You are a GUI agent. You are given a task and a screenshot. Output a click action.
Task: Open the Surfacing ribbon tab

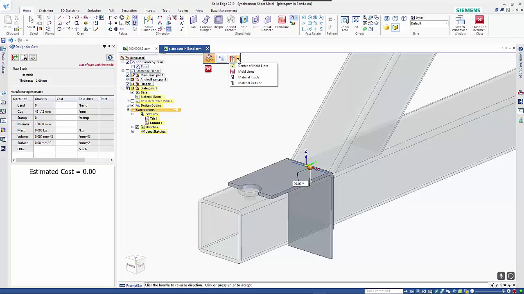tap(94, 11)
